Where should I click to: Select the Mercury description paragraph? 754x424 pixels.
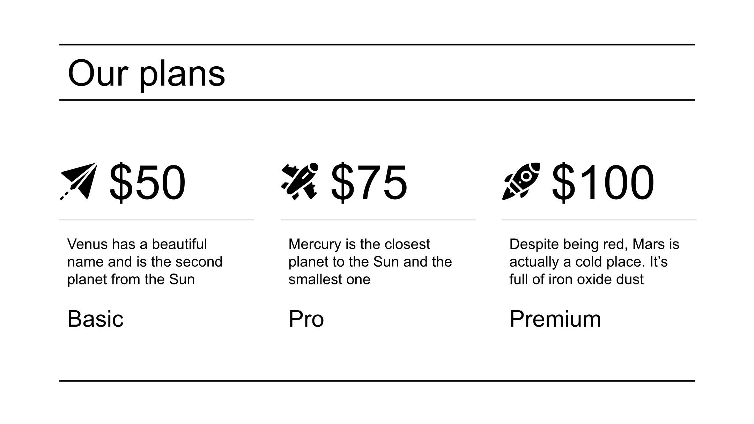pos(370,262)
